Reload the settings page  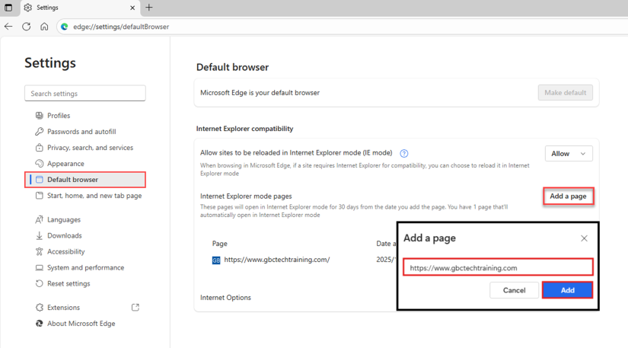click(27, 27)
